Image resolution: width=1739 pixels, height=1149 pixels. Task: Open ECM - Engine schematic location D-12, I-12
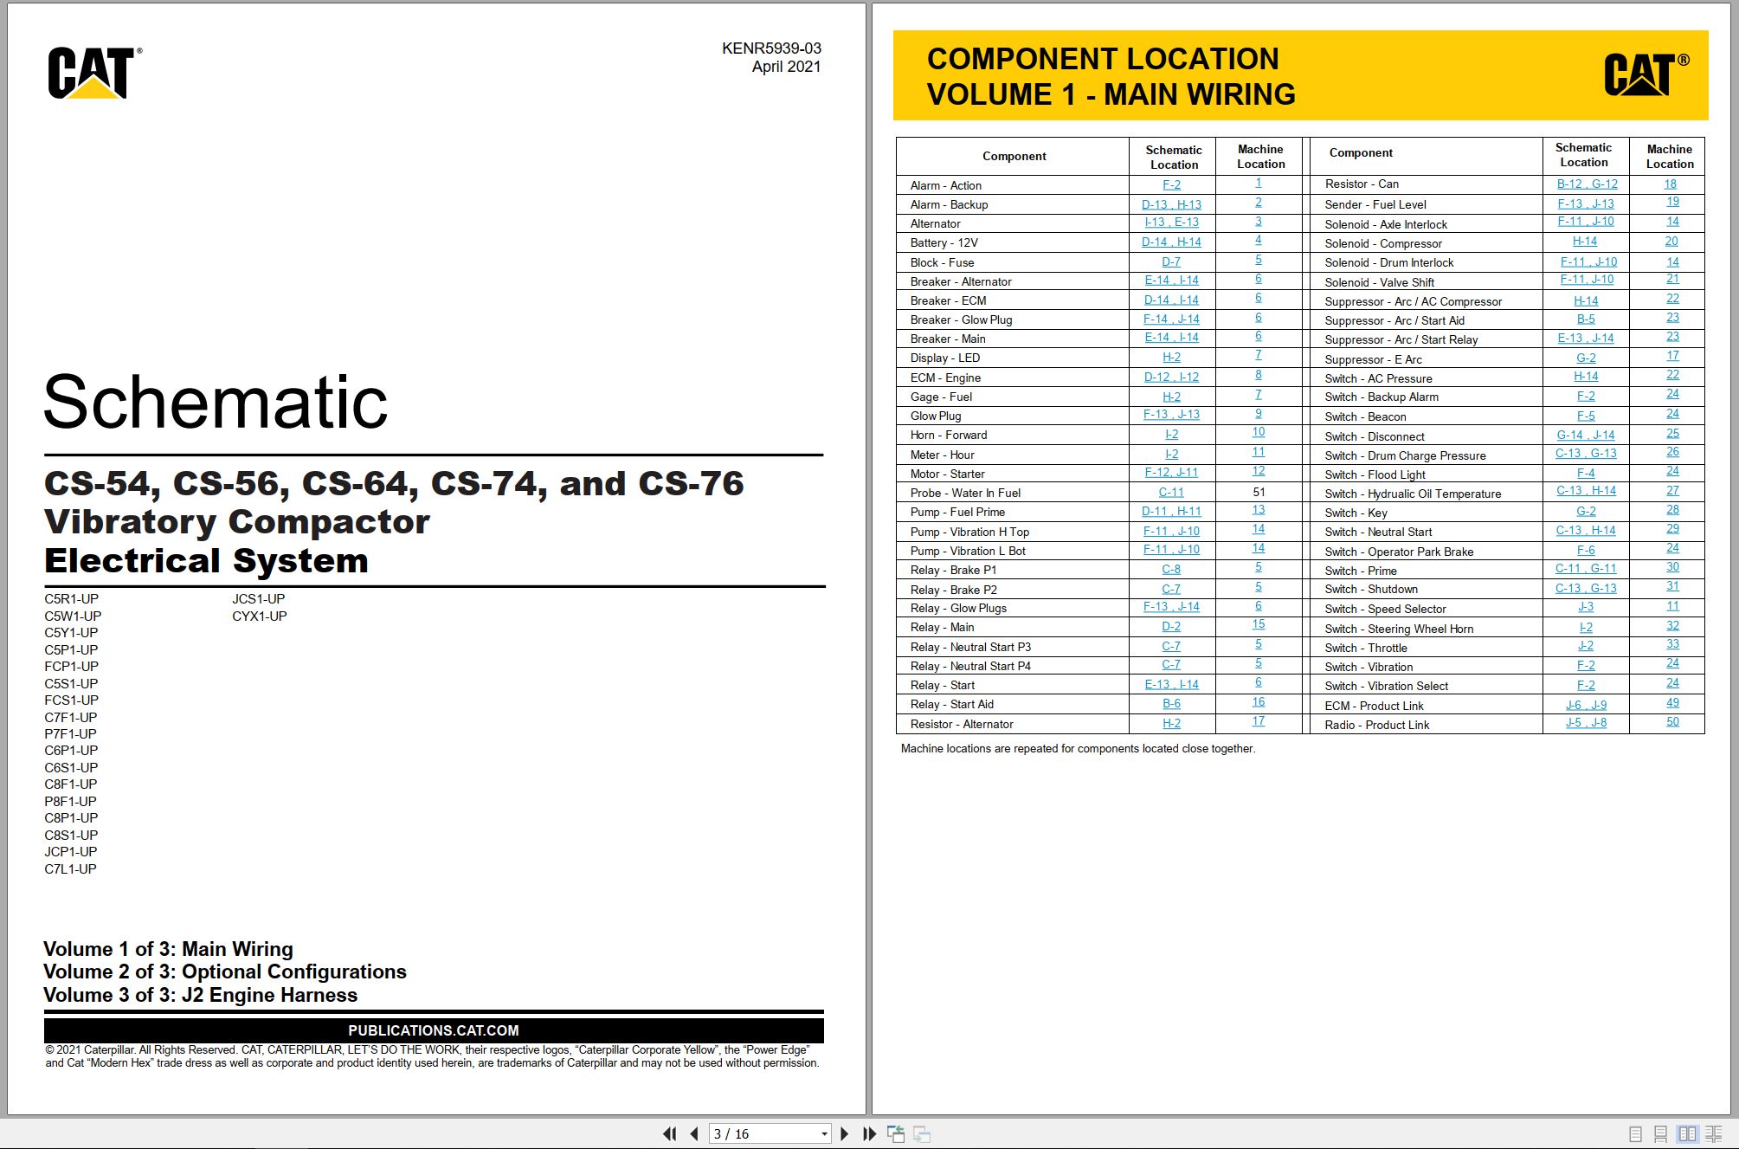click(1171, 377)
